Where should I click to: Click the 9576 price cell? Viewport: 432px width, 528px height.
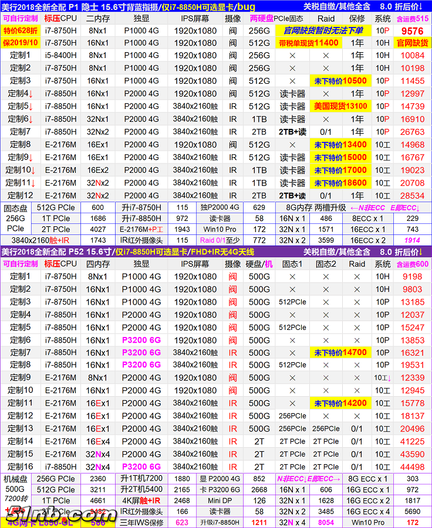click(x=412, y=31)
